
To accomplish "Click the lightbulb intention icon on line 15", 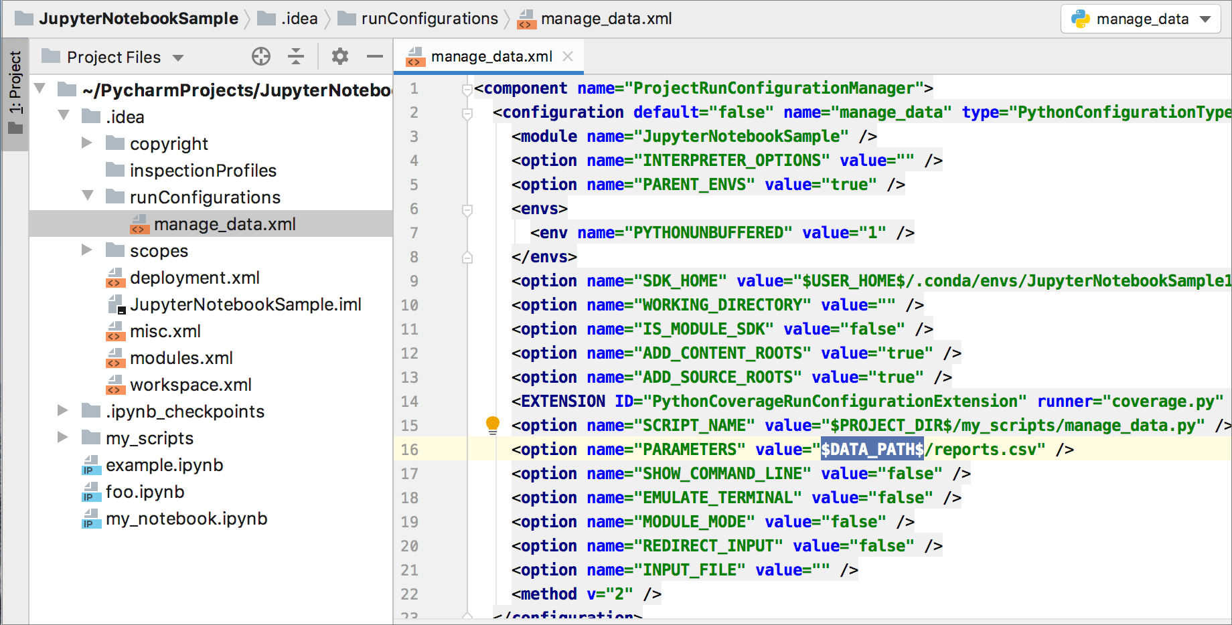I will coord(493,425).
